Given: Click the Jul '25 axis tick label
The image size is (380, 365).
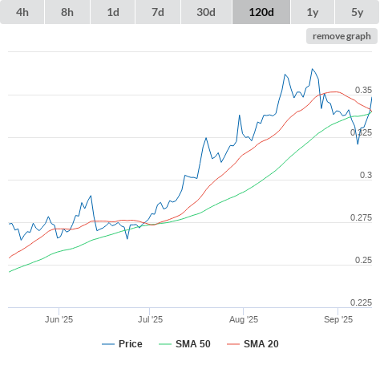Looking at the screenshot, I should point(150,319).
